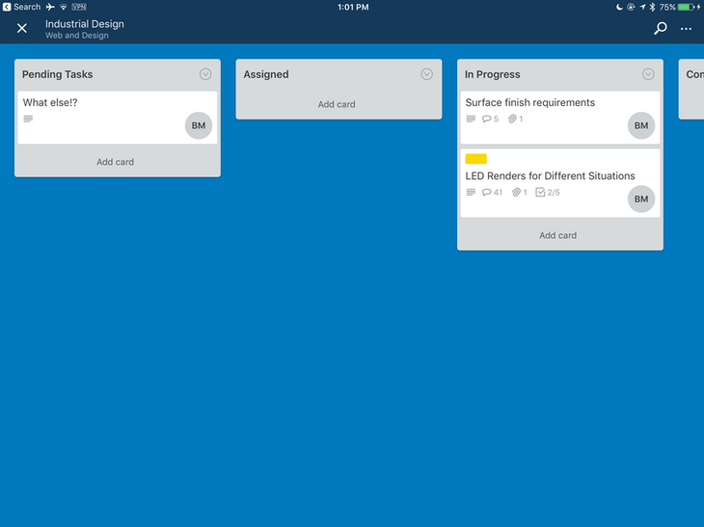
Task: Open 'LED Renders for Different Situations' card
Action: click(560, 183)
